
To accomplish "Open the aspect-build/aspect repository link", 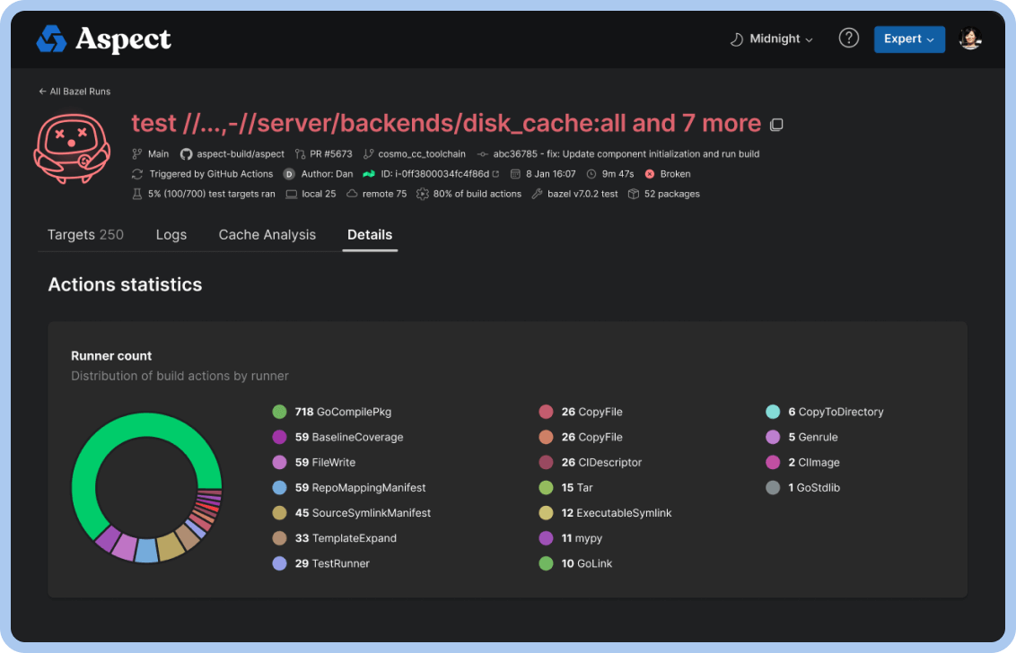I will coord(241,154).
